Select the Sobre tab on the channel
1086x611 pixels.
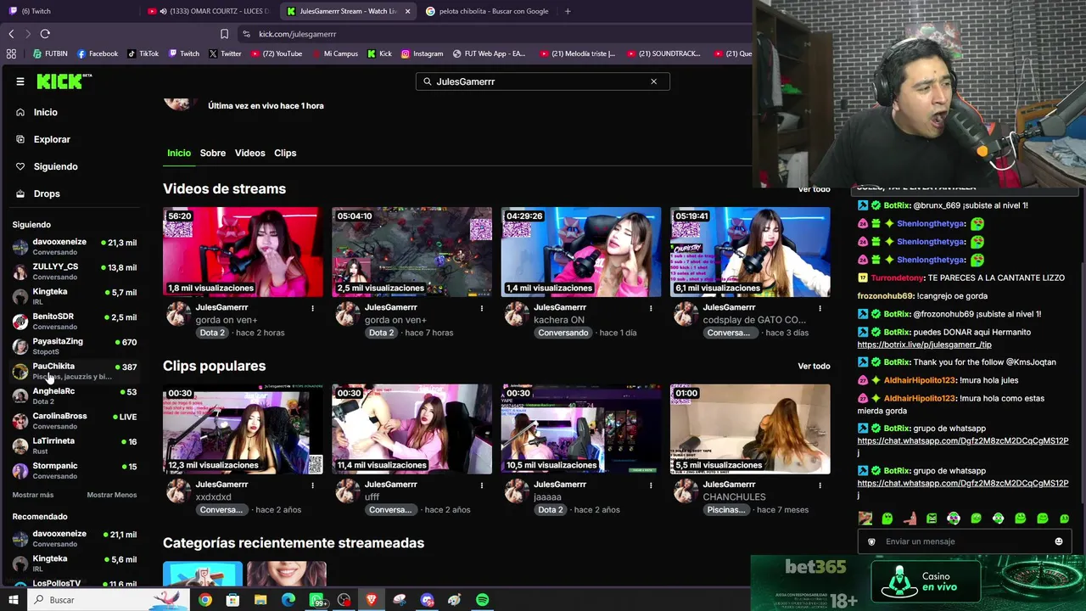pyautogui.click(x=213, y=153)
